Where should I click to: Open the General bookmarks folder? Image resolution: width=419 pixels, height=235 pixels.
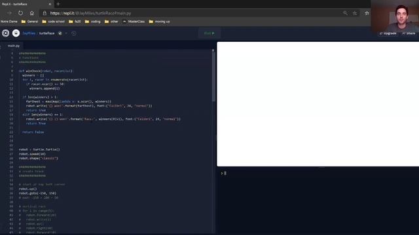[29, 22]
